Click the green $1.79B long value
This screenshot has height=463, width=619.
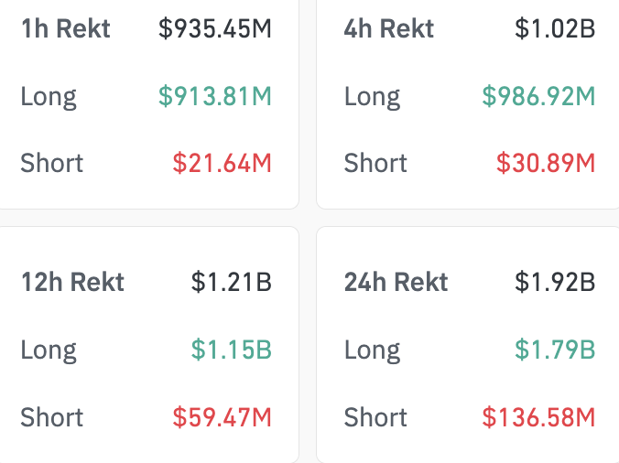click(555, 350)
